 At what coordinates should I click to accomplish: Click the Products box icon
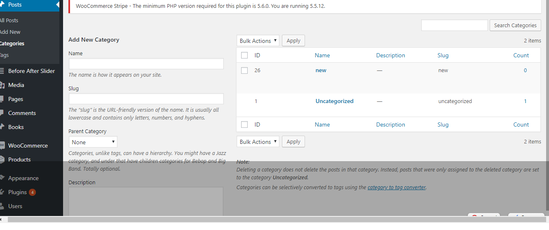coord(2,160)
